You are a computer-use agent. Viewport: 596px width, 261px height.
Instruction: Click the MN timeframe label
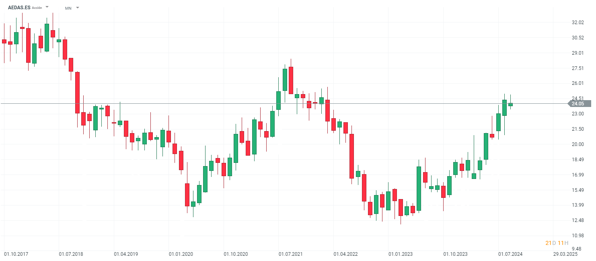click(x=68, y=8)
